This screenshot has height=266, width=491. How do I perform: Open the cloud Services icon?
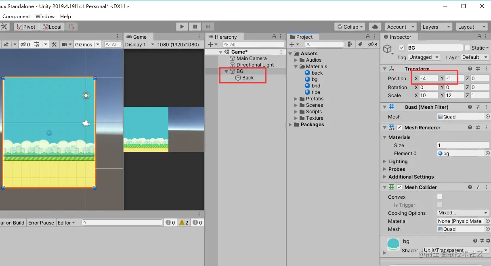pos(375,27)
